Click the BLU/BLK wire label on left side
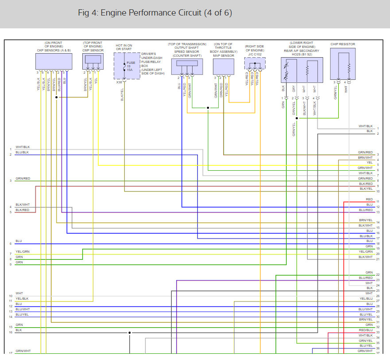This screenshot has height=360, width=390. (x=22, y=152)
